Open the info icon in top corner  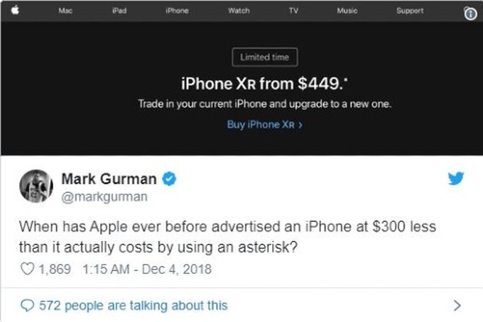470,14
